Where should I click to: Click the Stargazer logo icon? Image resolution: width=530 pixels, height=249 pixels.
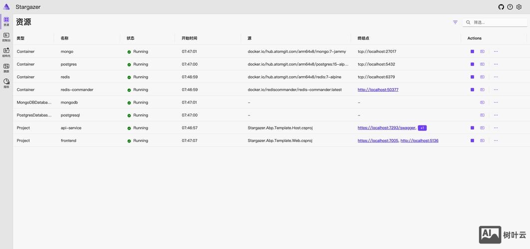pyautogui.click(x=6, y=7)
